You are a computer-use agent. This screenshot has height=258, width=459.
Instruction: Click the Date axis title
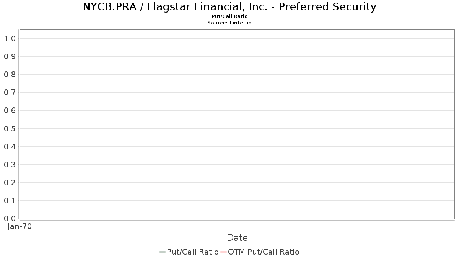(x=237, y=238)
